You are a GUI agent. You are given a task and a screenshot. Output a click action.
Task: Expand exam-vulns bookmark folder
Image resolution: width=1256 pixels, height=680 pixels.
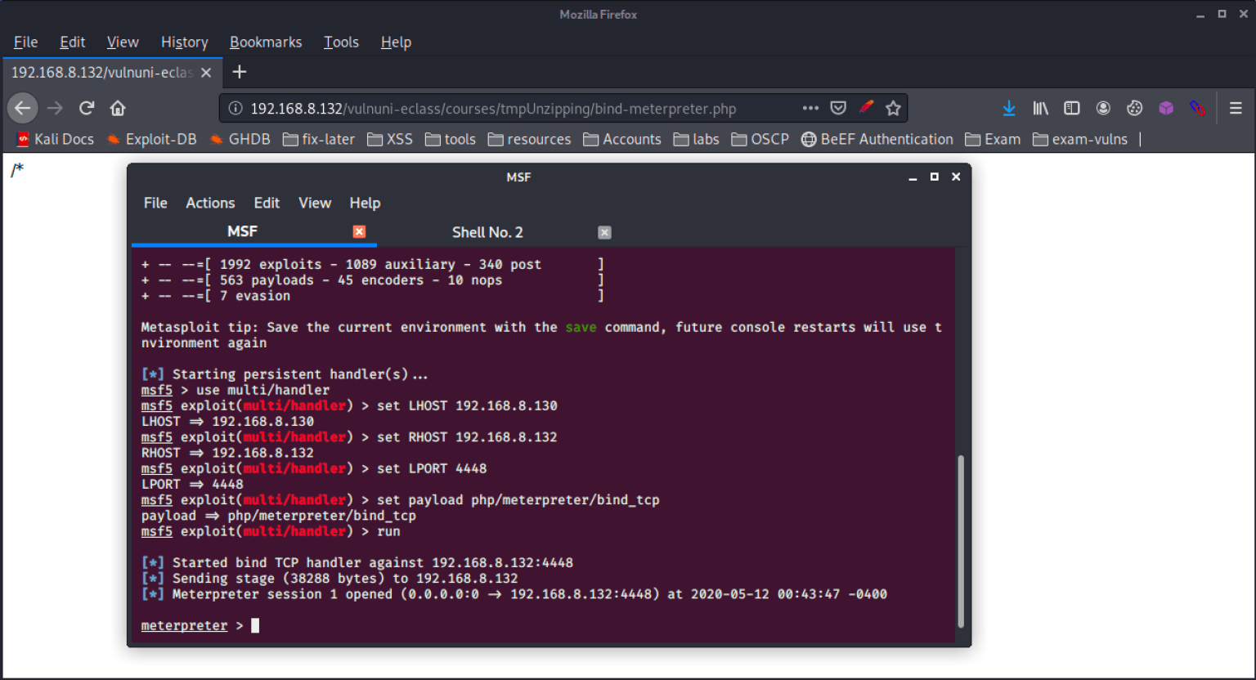[1080, 139]
